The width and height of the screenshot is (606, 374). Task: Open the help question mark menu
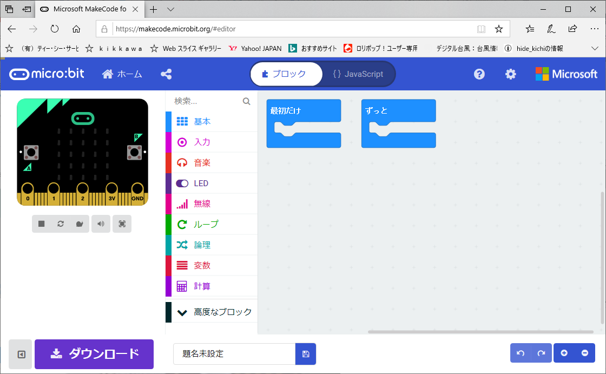(x=479, y=74)
